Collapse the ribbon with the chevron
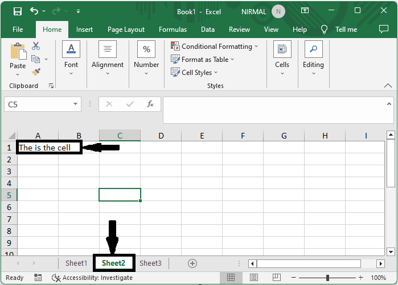The width and height of the screenshot is (398, 285). (388, 86)
